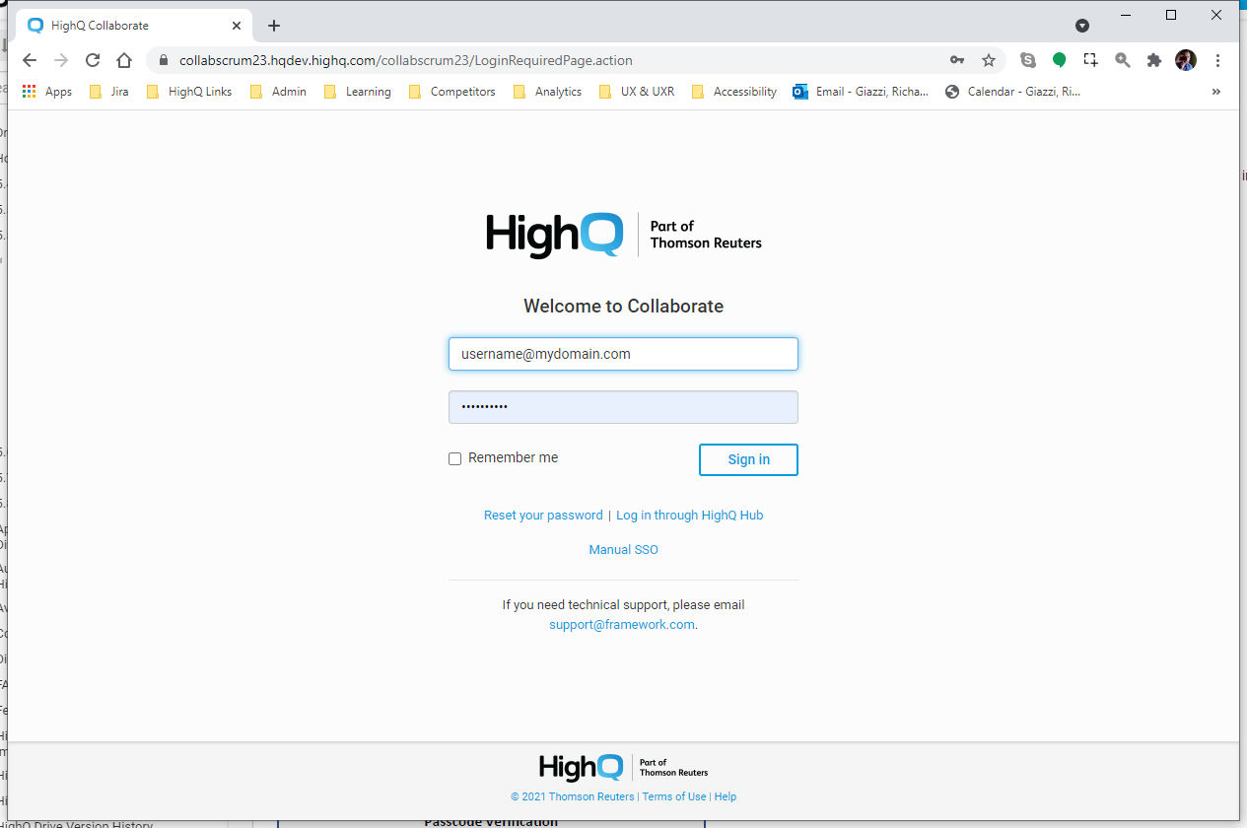Minimize the Chrome window
The image size is (1247, 828).
(1126, 15)
